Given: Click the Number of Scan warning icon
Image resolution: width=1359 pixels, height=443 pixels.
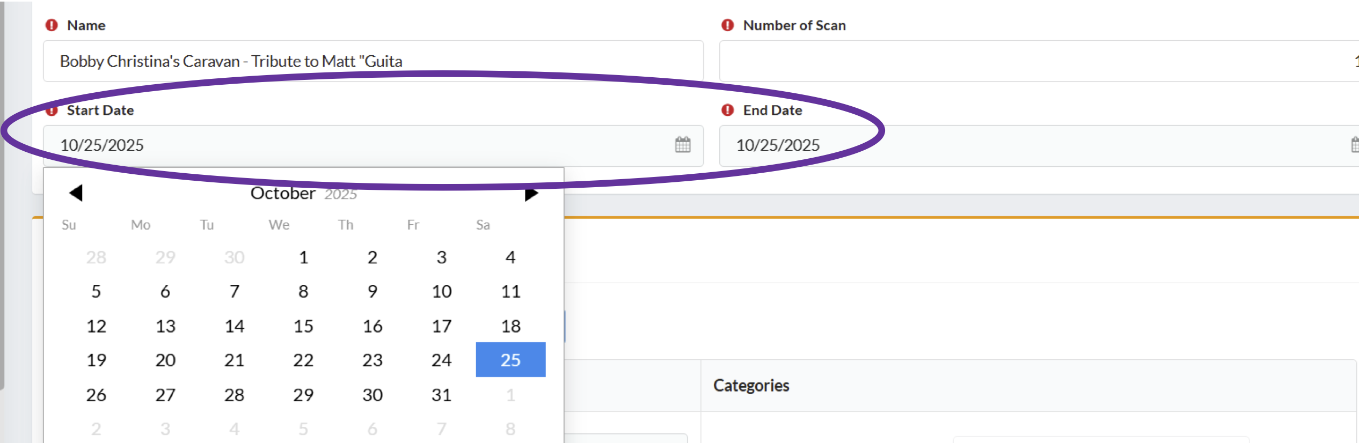Looking at the screenshot, I should 727,25.
